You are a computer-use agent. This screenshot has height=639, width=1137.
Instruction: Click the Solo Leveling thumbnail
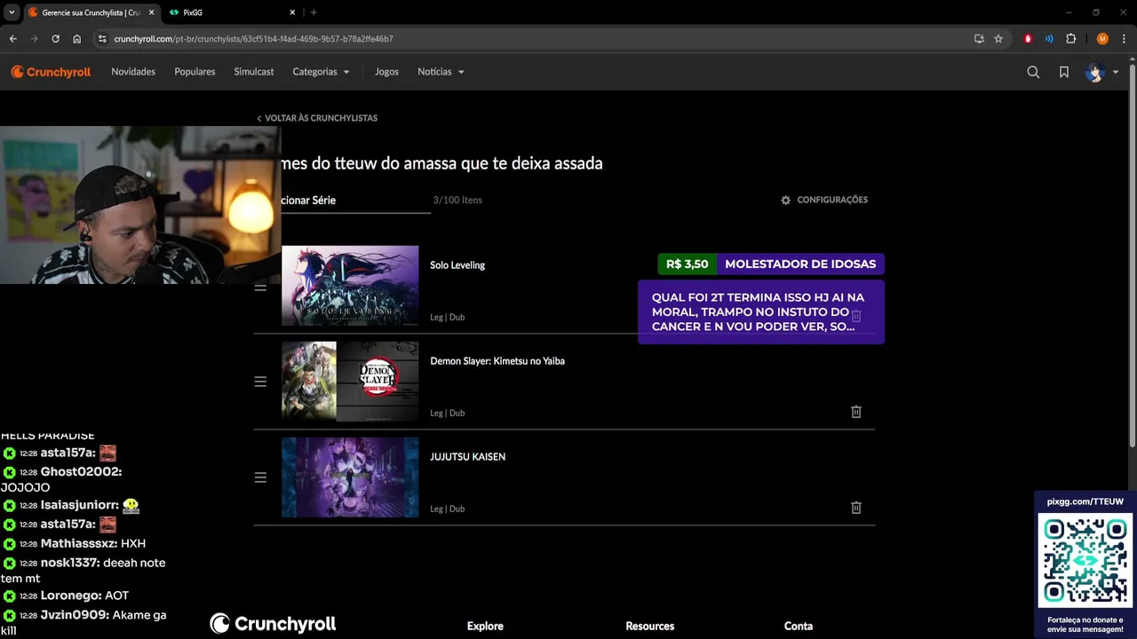click(350, 286)
